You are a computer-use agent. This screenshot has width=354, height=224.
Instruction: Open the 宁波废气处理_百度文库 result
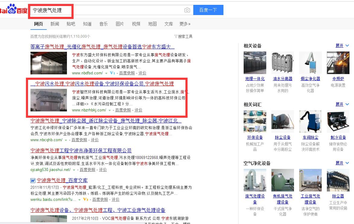coord(62,181)
